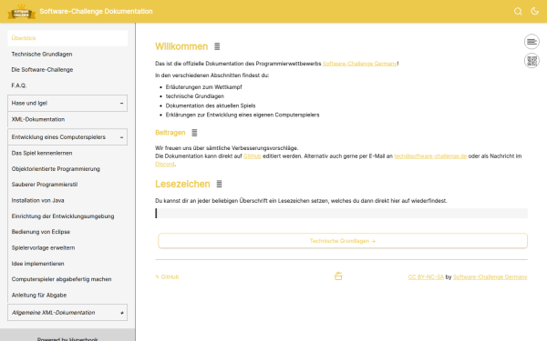Click the Willkommen heading
Image resolution: width=547 pixels, height=341 pixels.
point(181,46)
